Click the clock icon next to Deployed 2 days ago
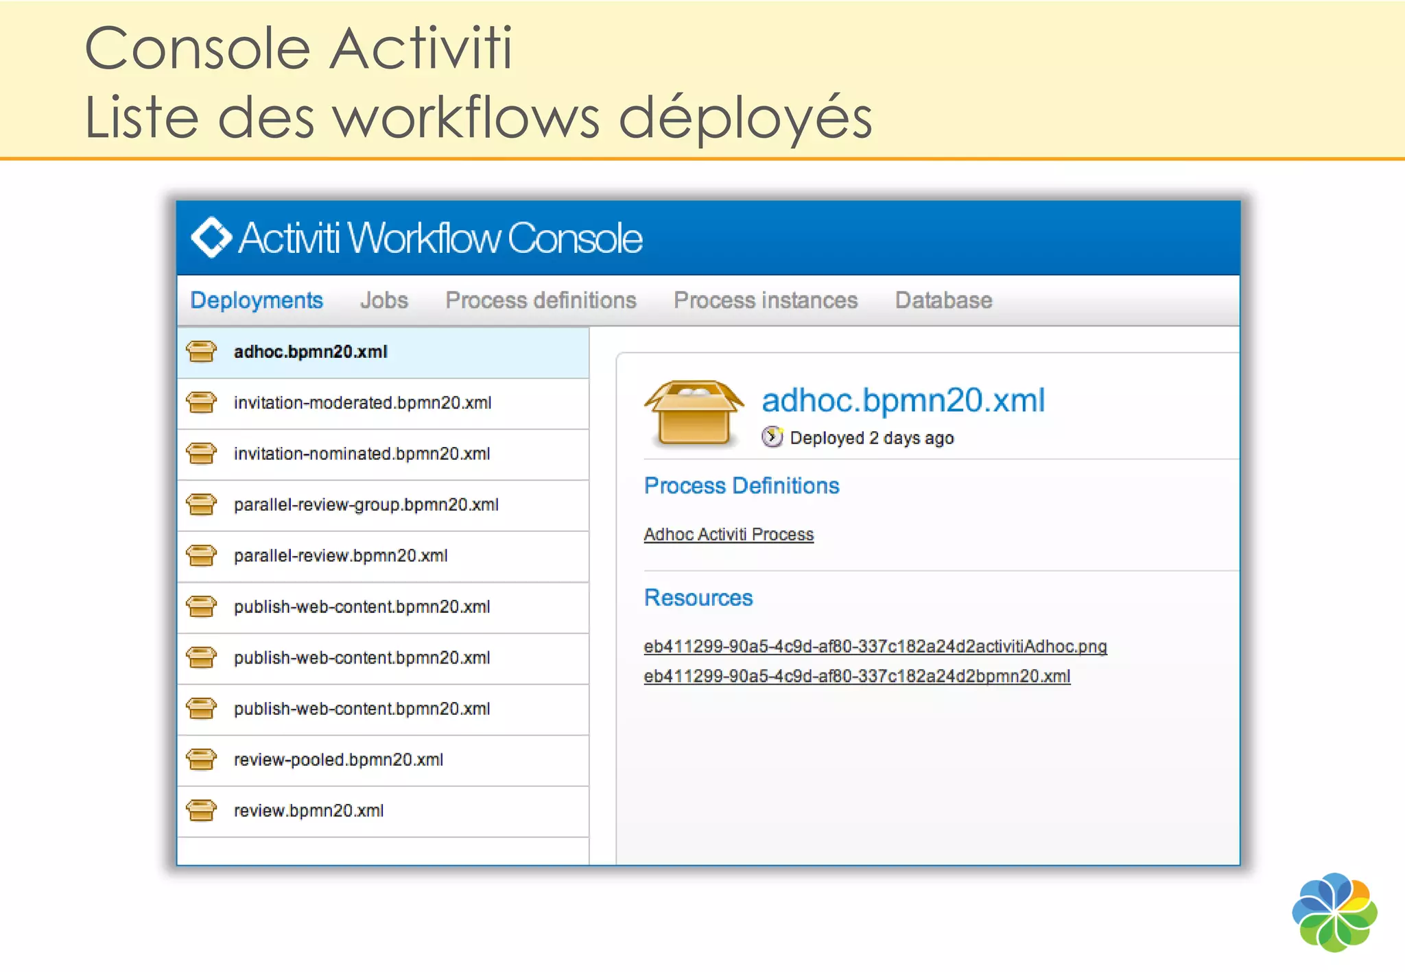 tap(772, 437)
